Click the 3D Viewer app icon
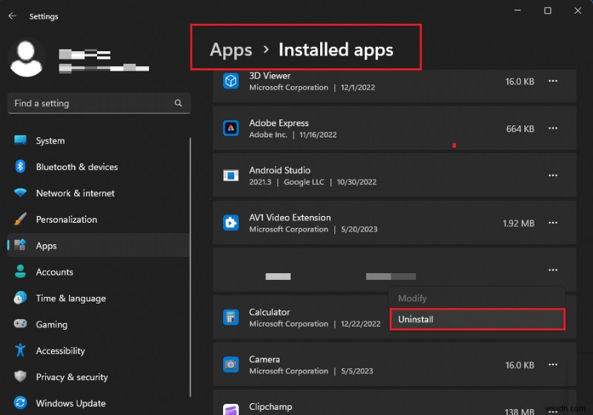 pos(231,81)
